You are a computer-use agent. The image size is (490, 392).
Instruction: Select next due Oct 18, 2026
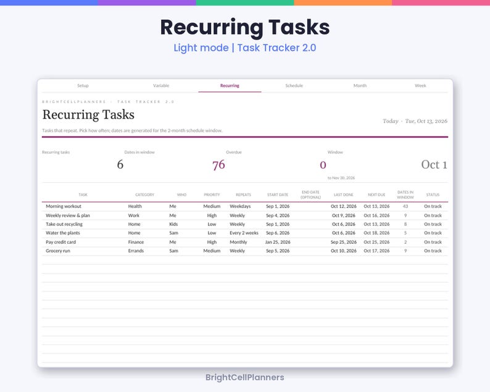pos(376,233)
